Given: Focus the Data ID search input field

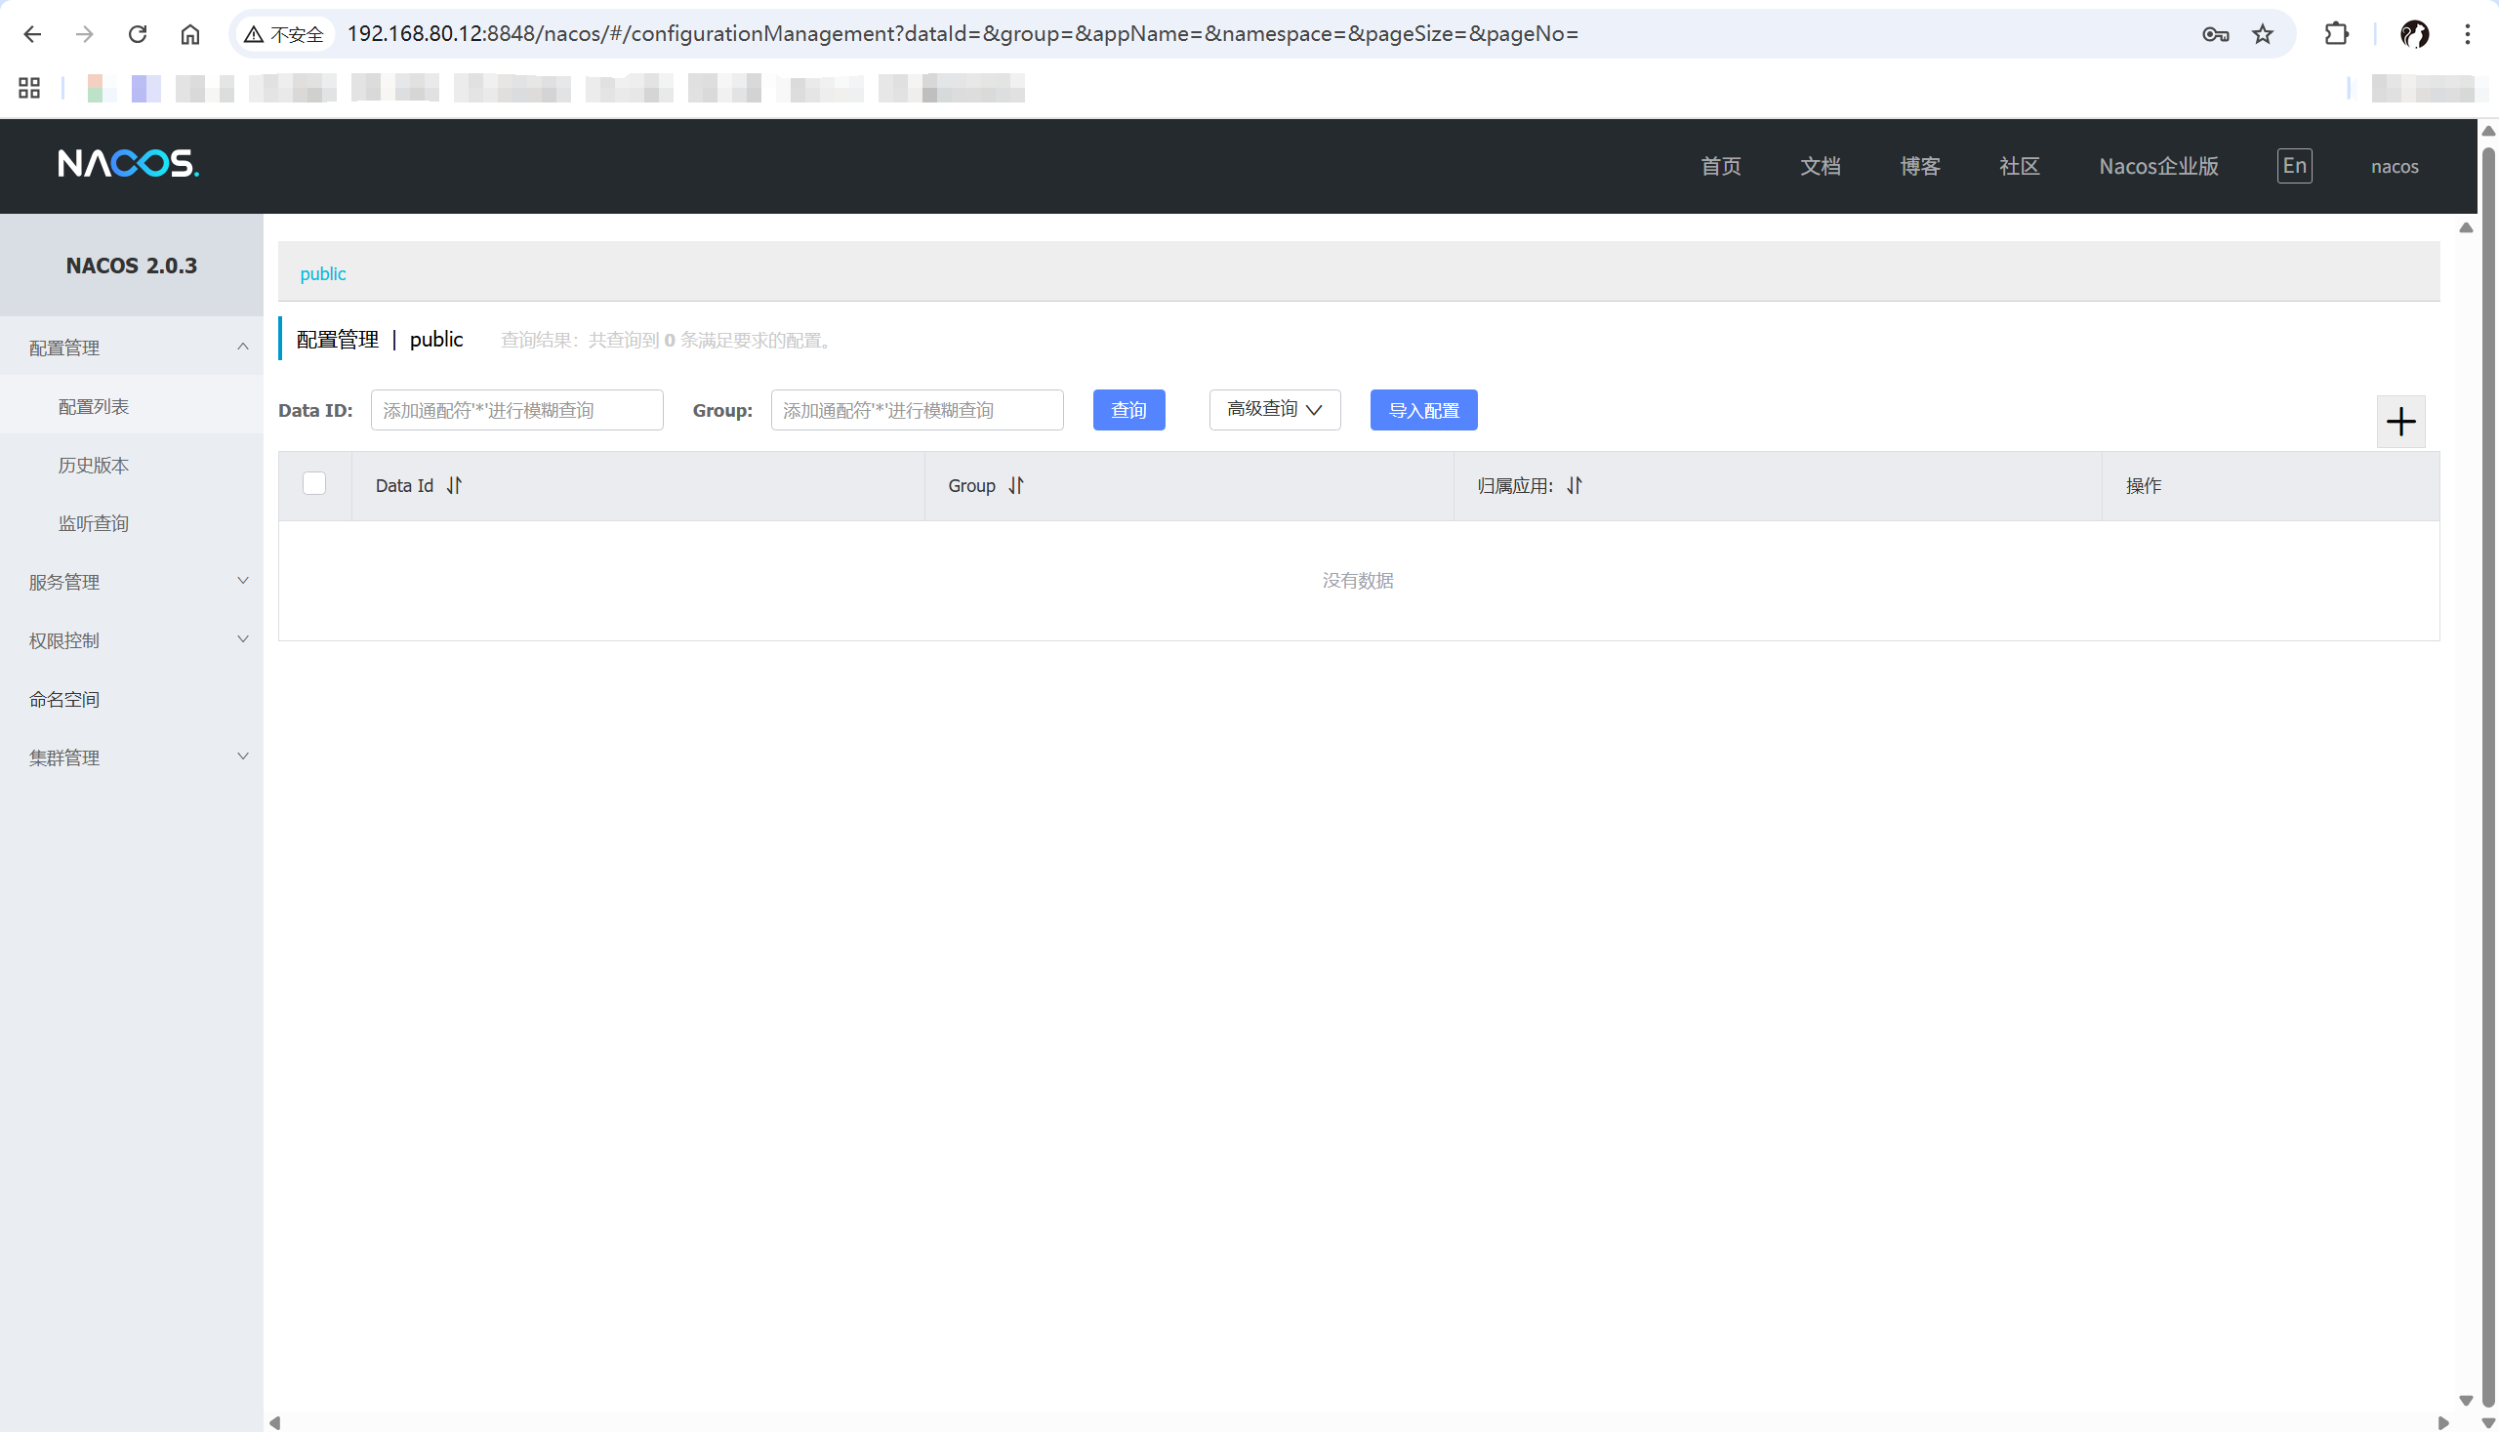Looking at the screenshot, I should click(516, 410).
